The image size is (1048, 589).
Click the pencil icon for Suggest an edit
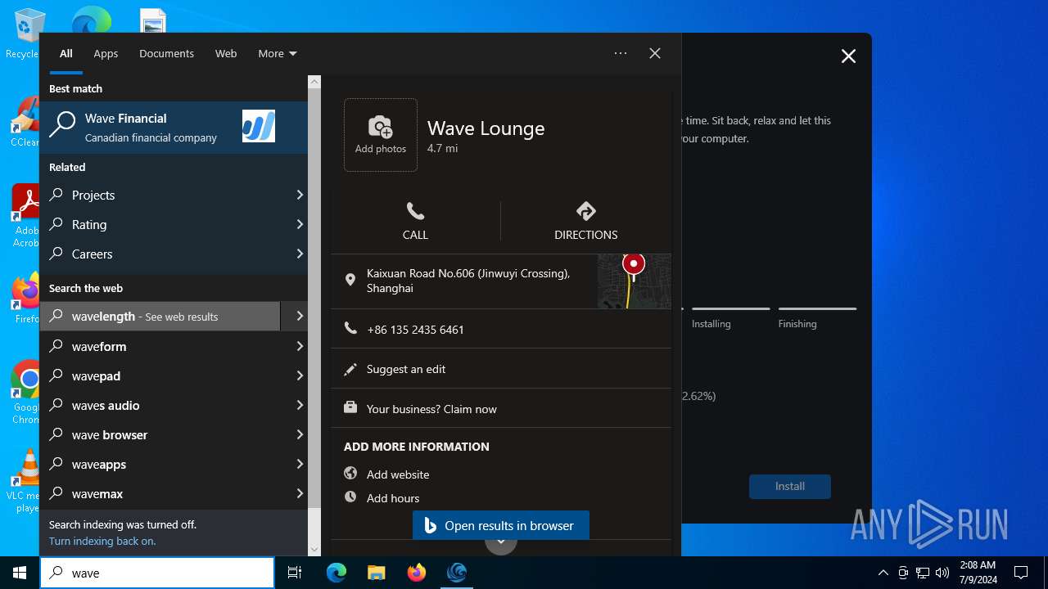(x=350, y=369)
